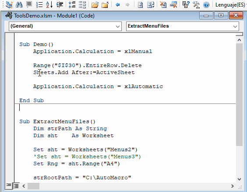Click the vertical scrollbar down arrow
The image size is (247, 192).
pos(239,179)
